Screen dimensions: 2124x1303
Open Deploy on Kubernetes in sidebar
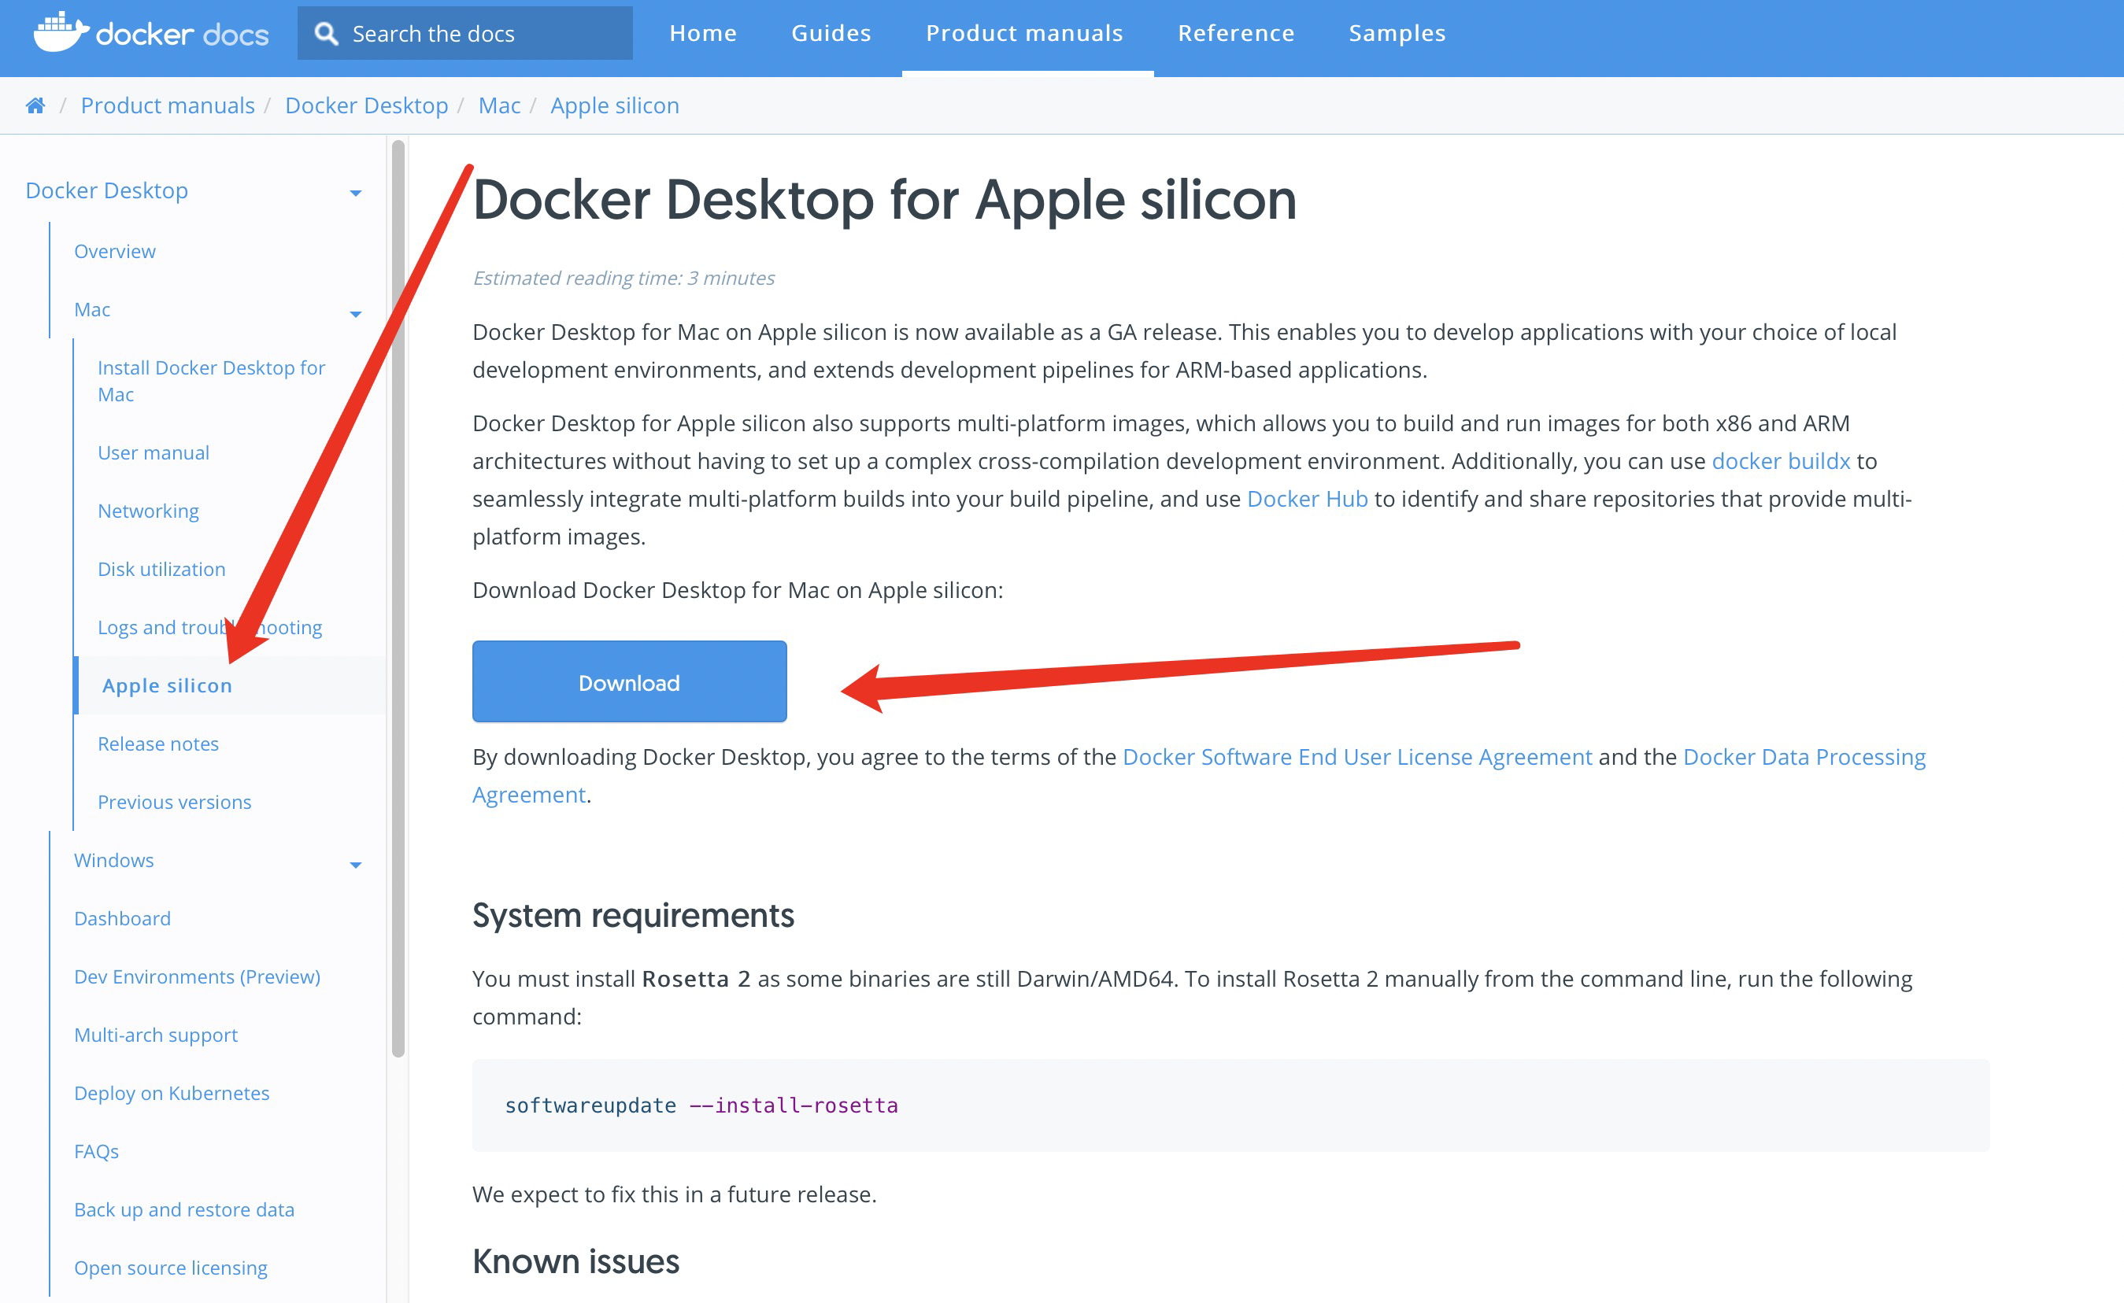(x=172, y=1093)
